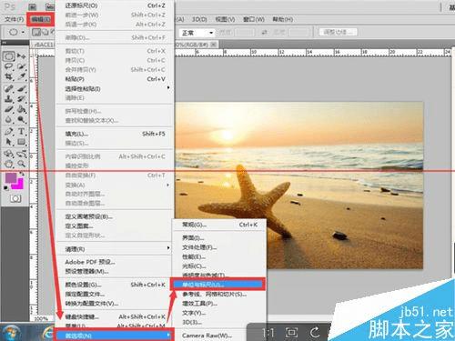Select the Lasso tool
The height and width of the screenshot is (341, 455).
click(9, 66)
